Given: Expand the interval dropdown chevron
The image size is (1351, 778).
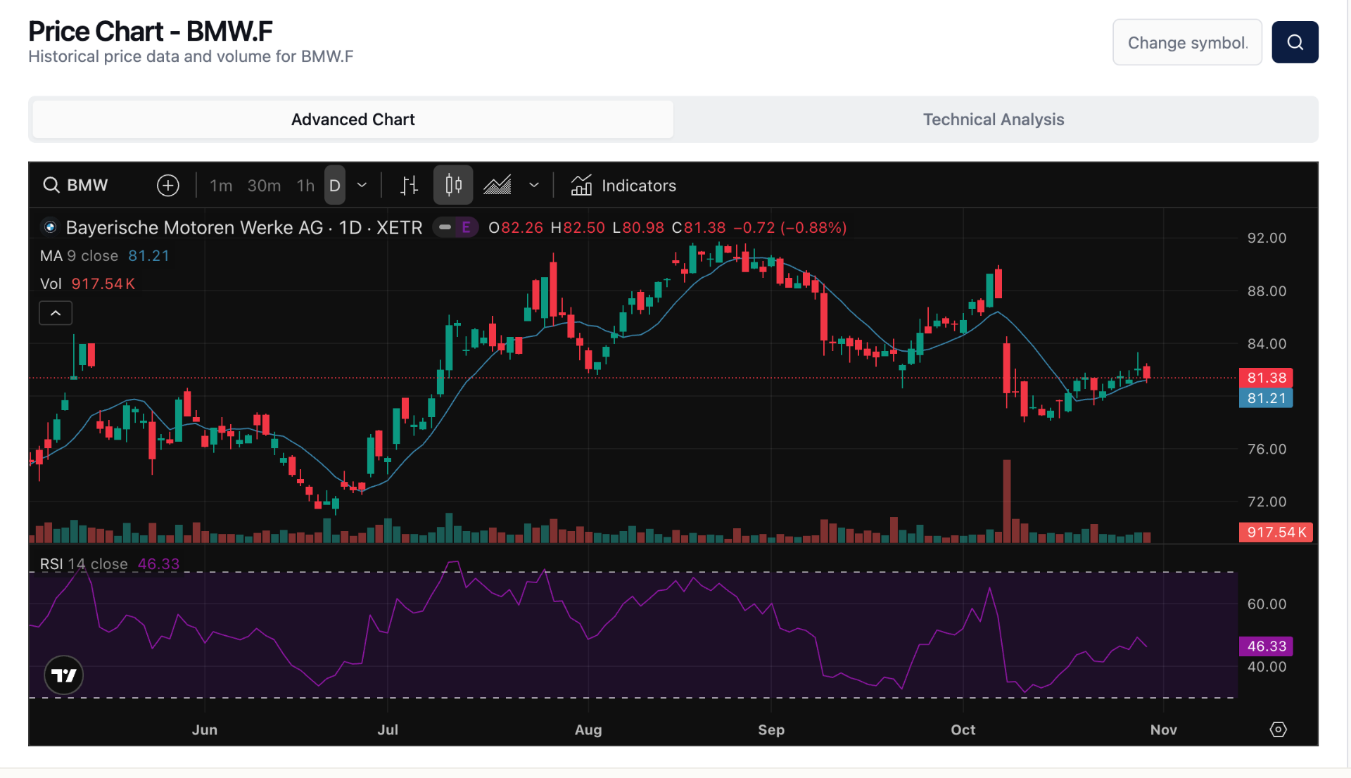Looking at the screenshot, I should (x=362, y=185).
